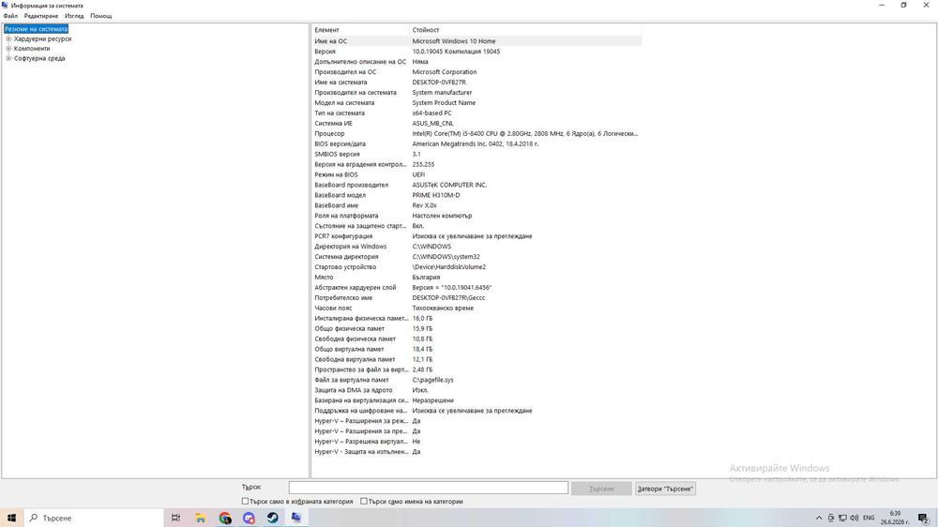This screenshot has height=527, width=938.
Task: Select the 'Модел на системата' row
Action: (477, 103)
